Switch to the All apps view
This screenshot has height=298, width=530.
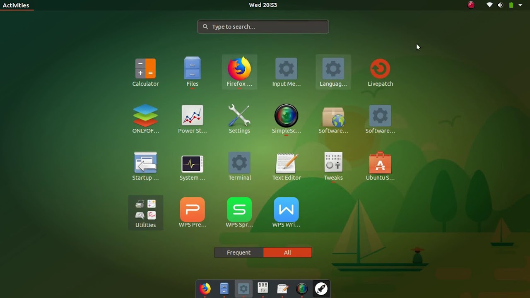pos(287,252)
